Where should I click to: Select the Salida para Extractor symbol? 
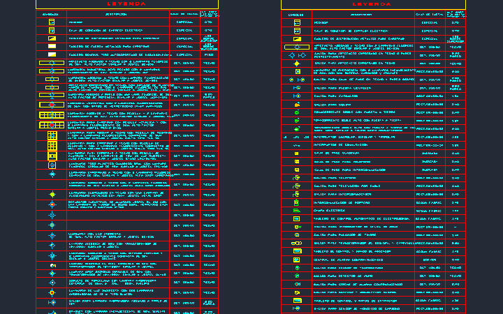click(297, 96)
